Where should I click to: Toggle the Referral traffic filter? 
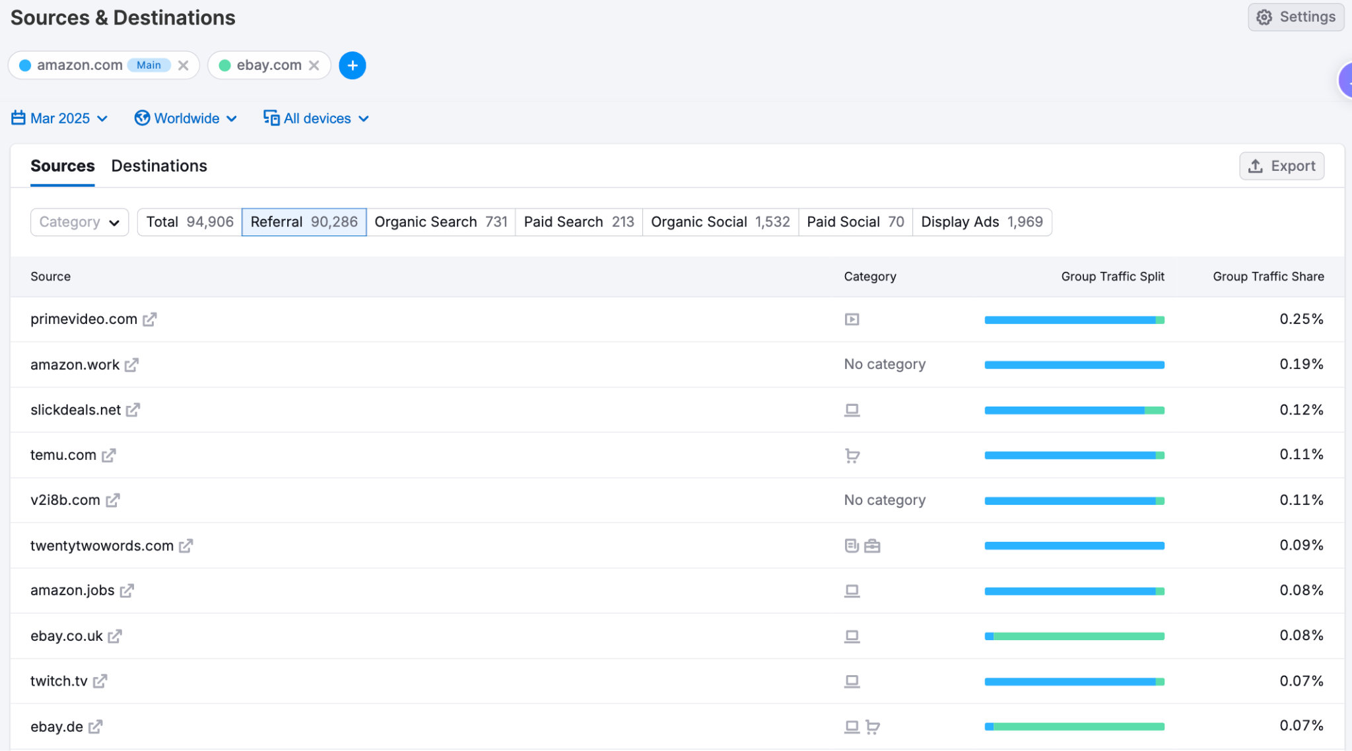303,222
